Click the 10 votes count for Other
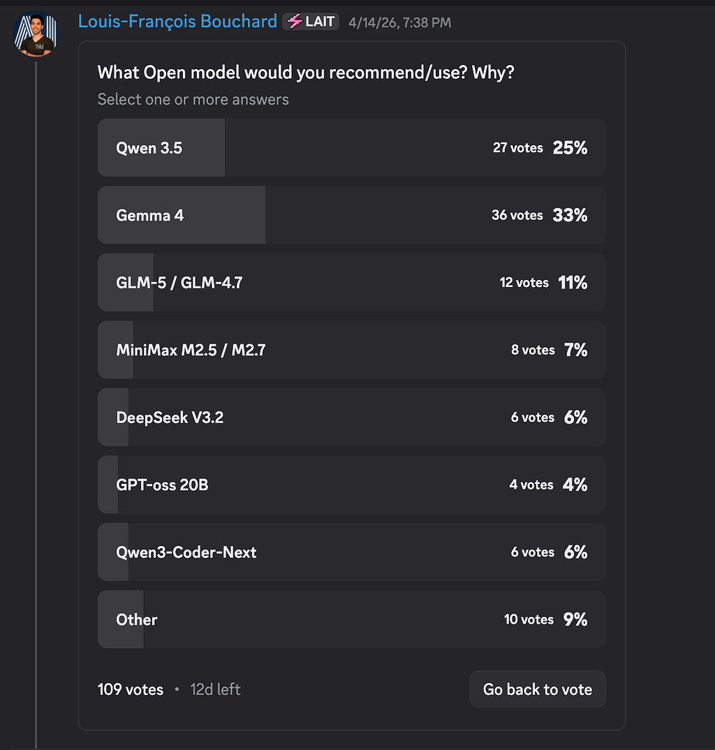Viewport: 715px width, 750px height. (x=529, y=619)
